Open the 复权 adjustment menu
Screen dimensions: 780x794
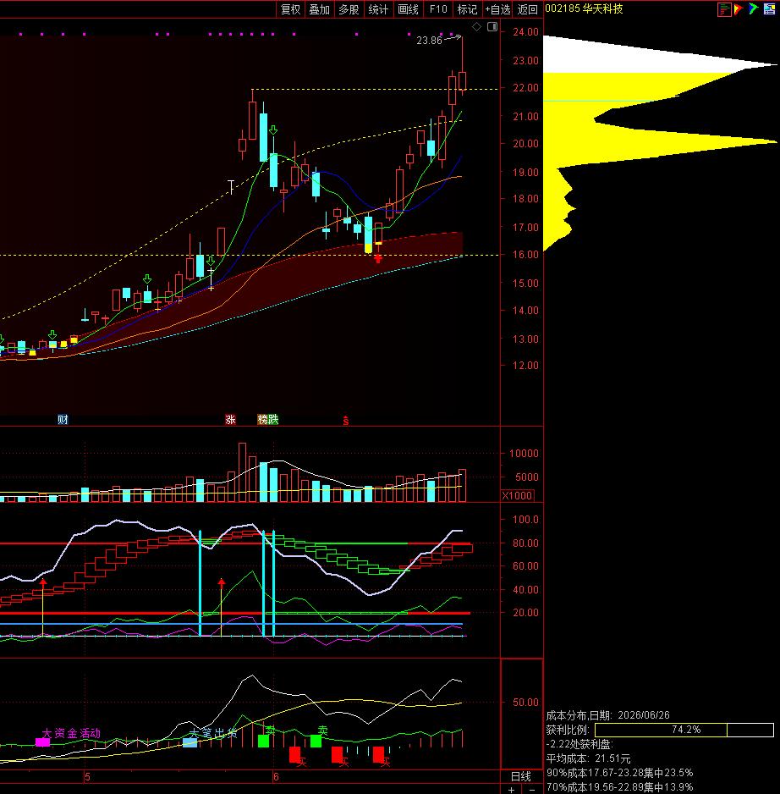tap(290, 9)
